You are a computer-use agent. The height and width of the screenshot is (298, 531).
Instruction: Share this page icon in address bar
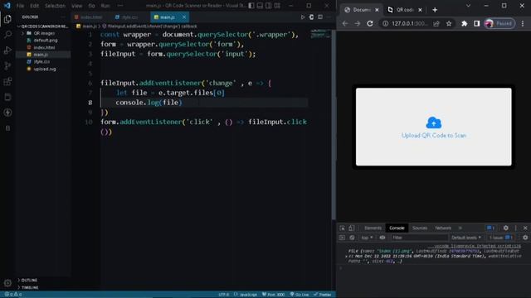click(436, 23)
